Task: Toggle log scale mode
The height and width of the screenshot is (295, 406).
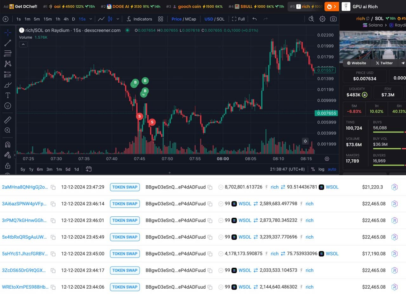Action: click(x=321, y=169)
